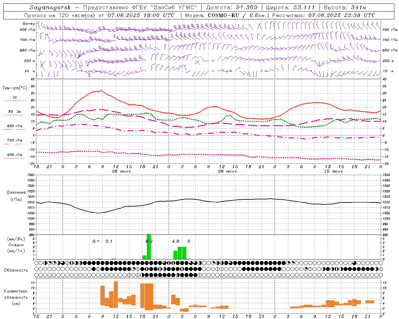Click the tallest green precipitation bar
399x319 pixels.
[x=149, y=247]
